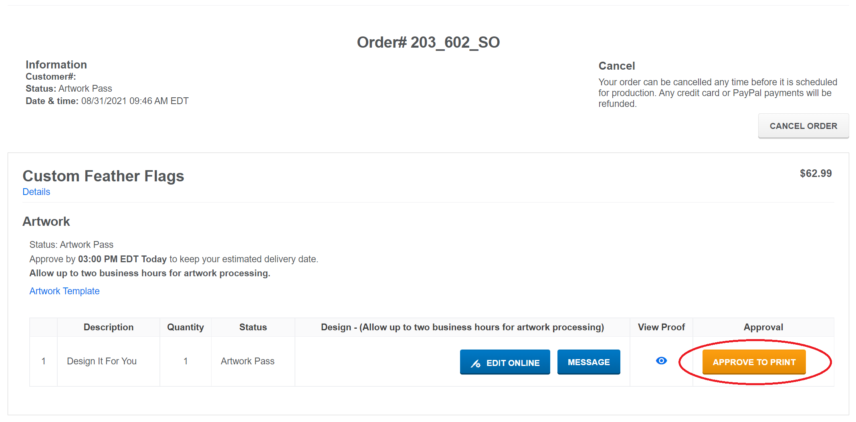Click the $62.99 price text
This screenshot has width=856, height=422.
(x=816, y=173)
